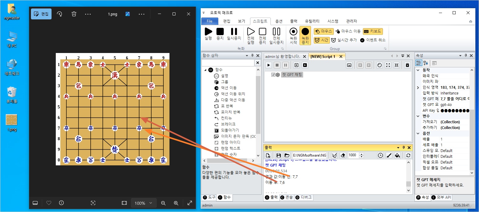
Task: Collapse the 옵션 property category
Action: click(418, 133)
